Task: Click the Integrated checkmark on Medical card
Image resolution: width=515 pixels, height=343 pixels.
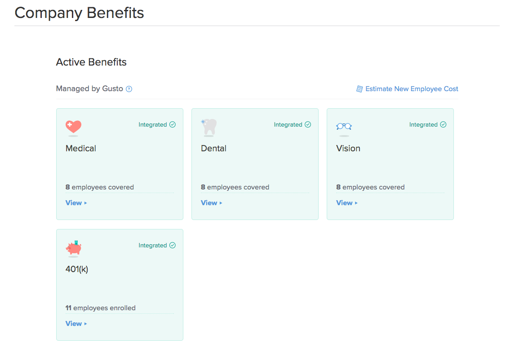Action: [x=173, y=125]
